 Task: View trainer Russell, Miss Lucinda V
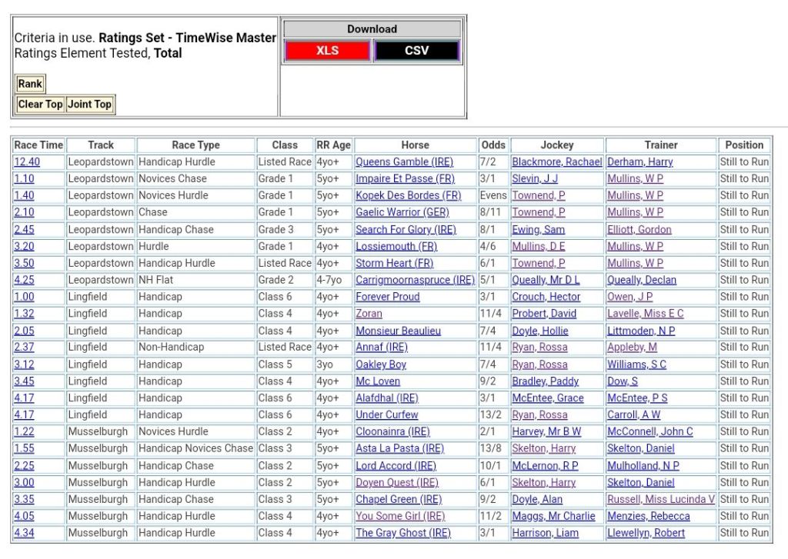(x=660, y=499)
